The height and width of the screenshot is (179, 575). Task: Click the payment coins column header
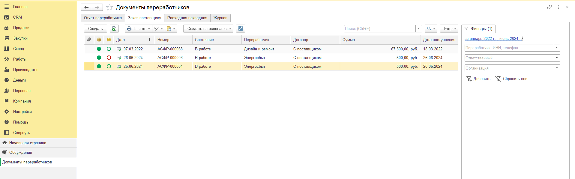109,40
